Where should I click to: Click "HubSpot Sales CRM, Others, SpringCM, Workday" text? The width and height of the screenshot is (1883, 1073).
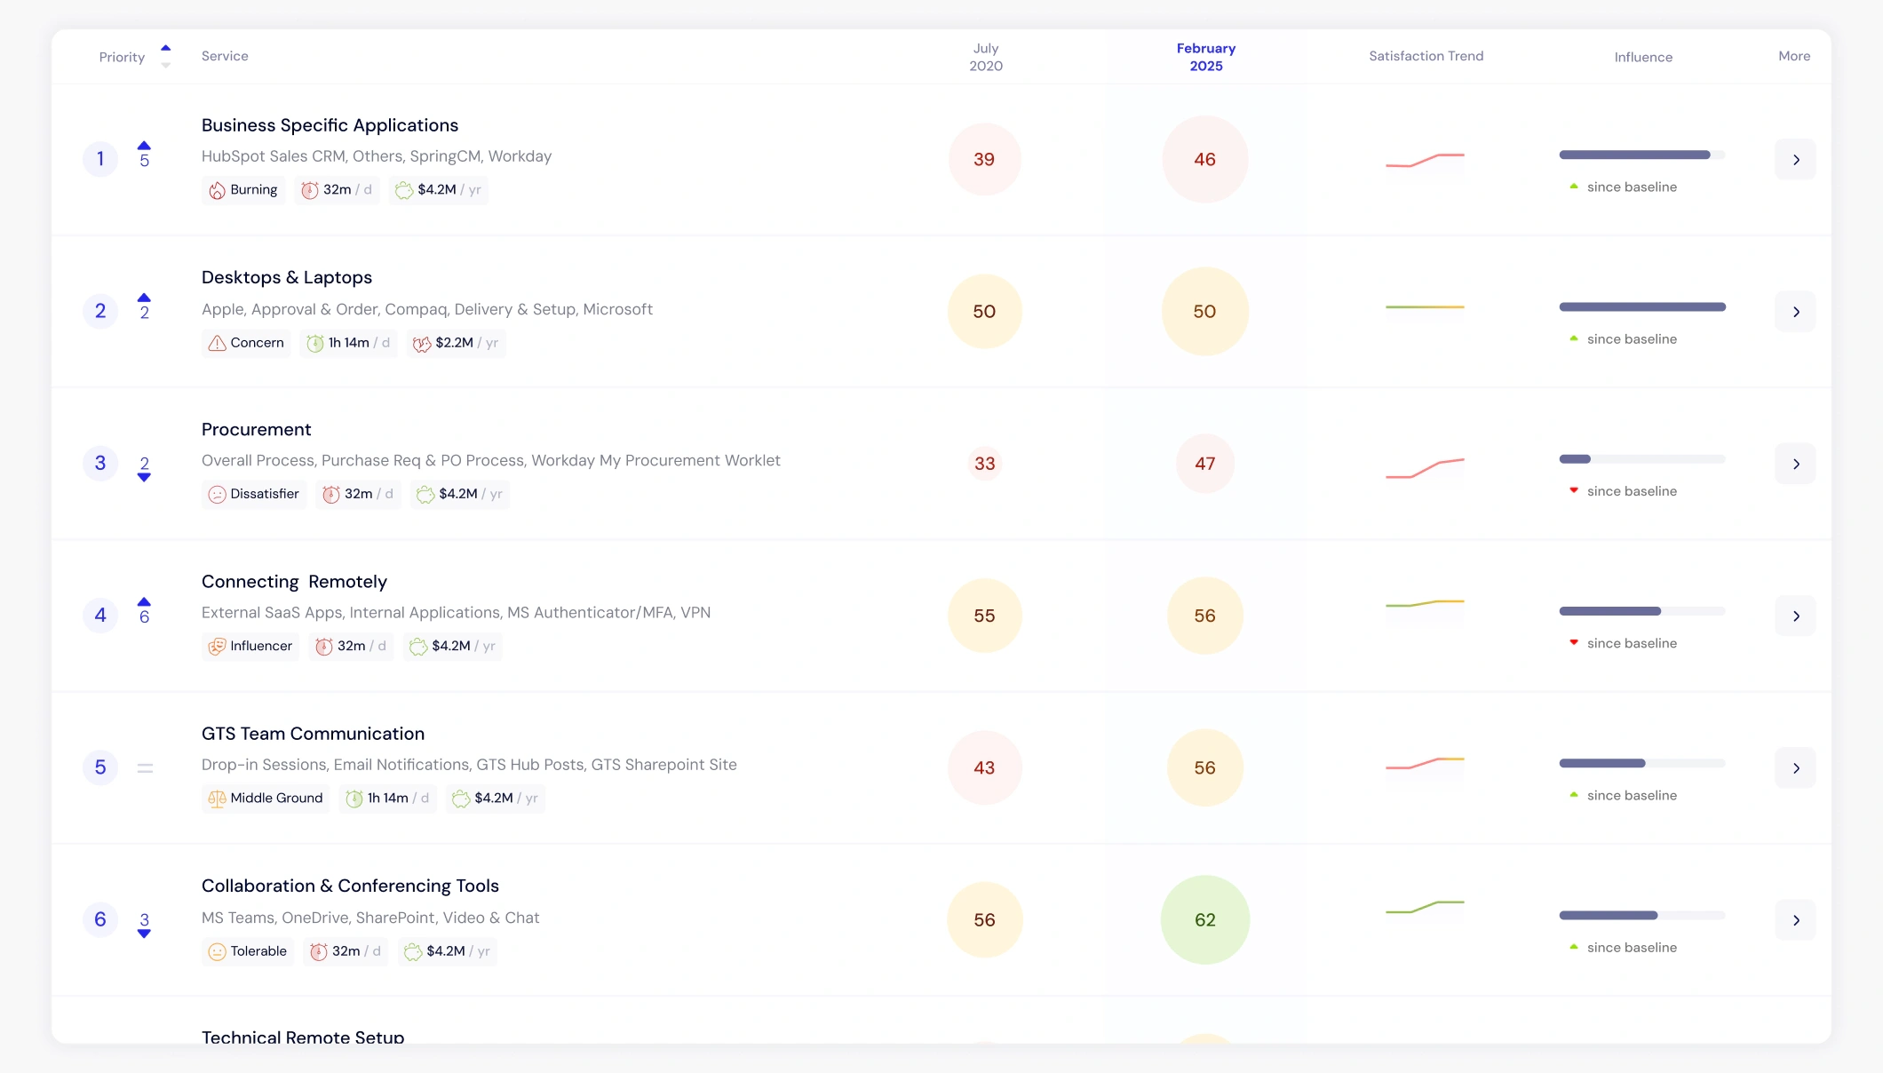tap(377, 156)
